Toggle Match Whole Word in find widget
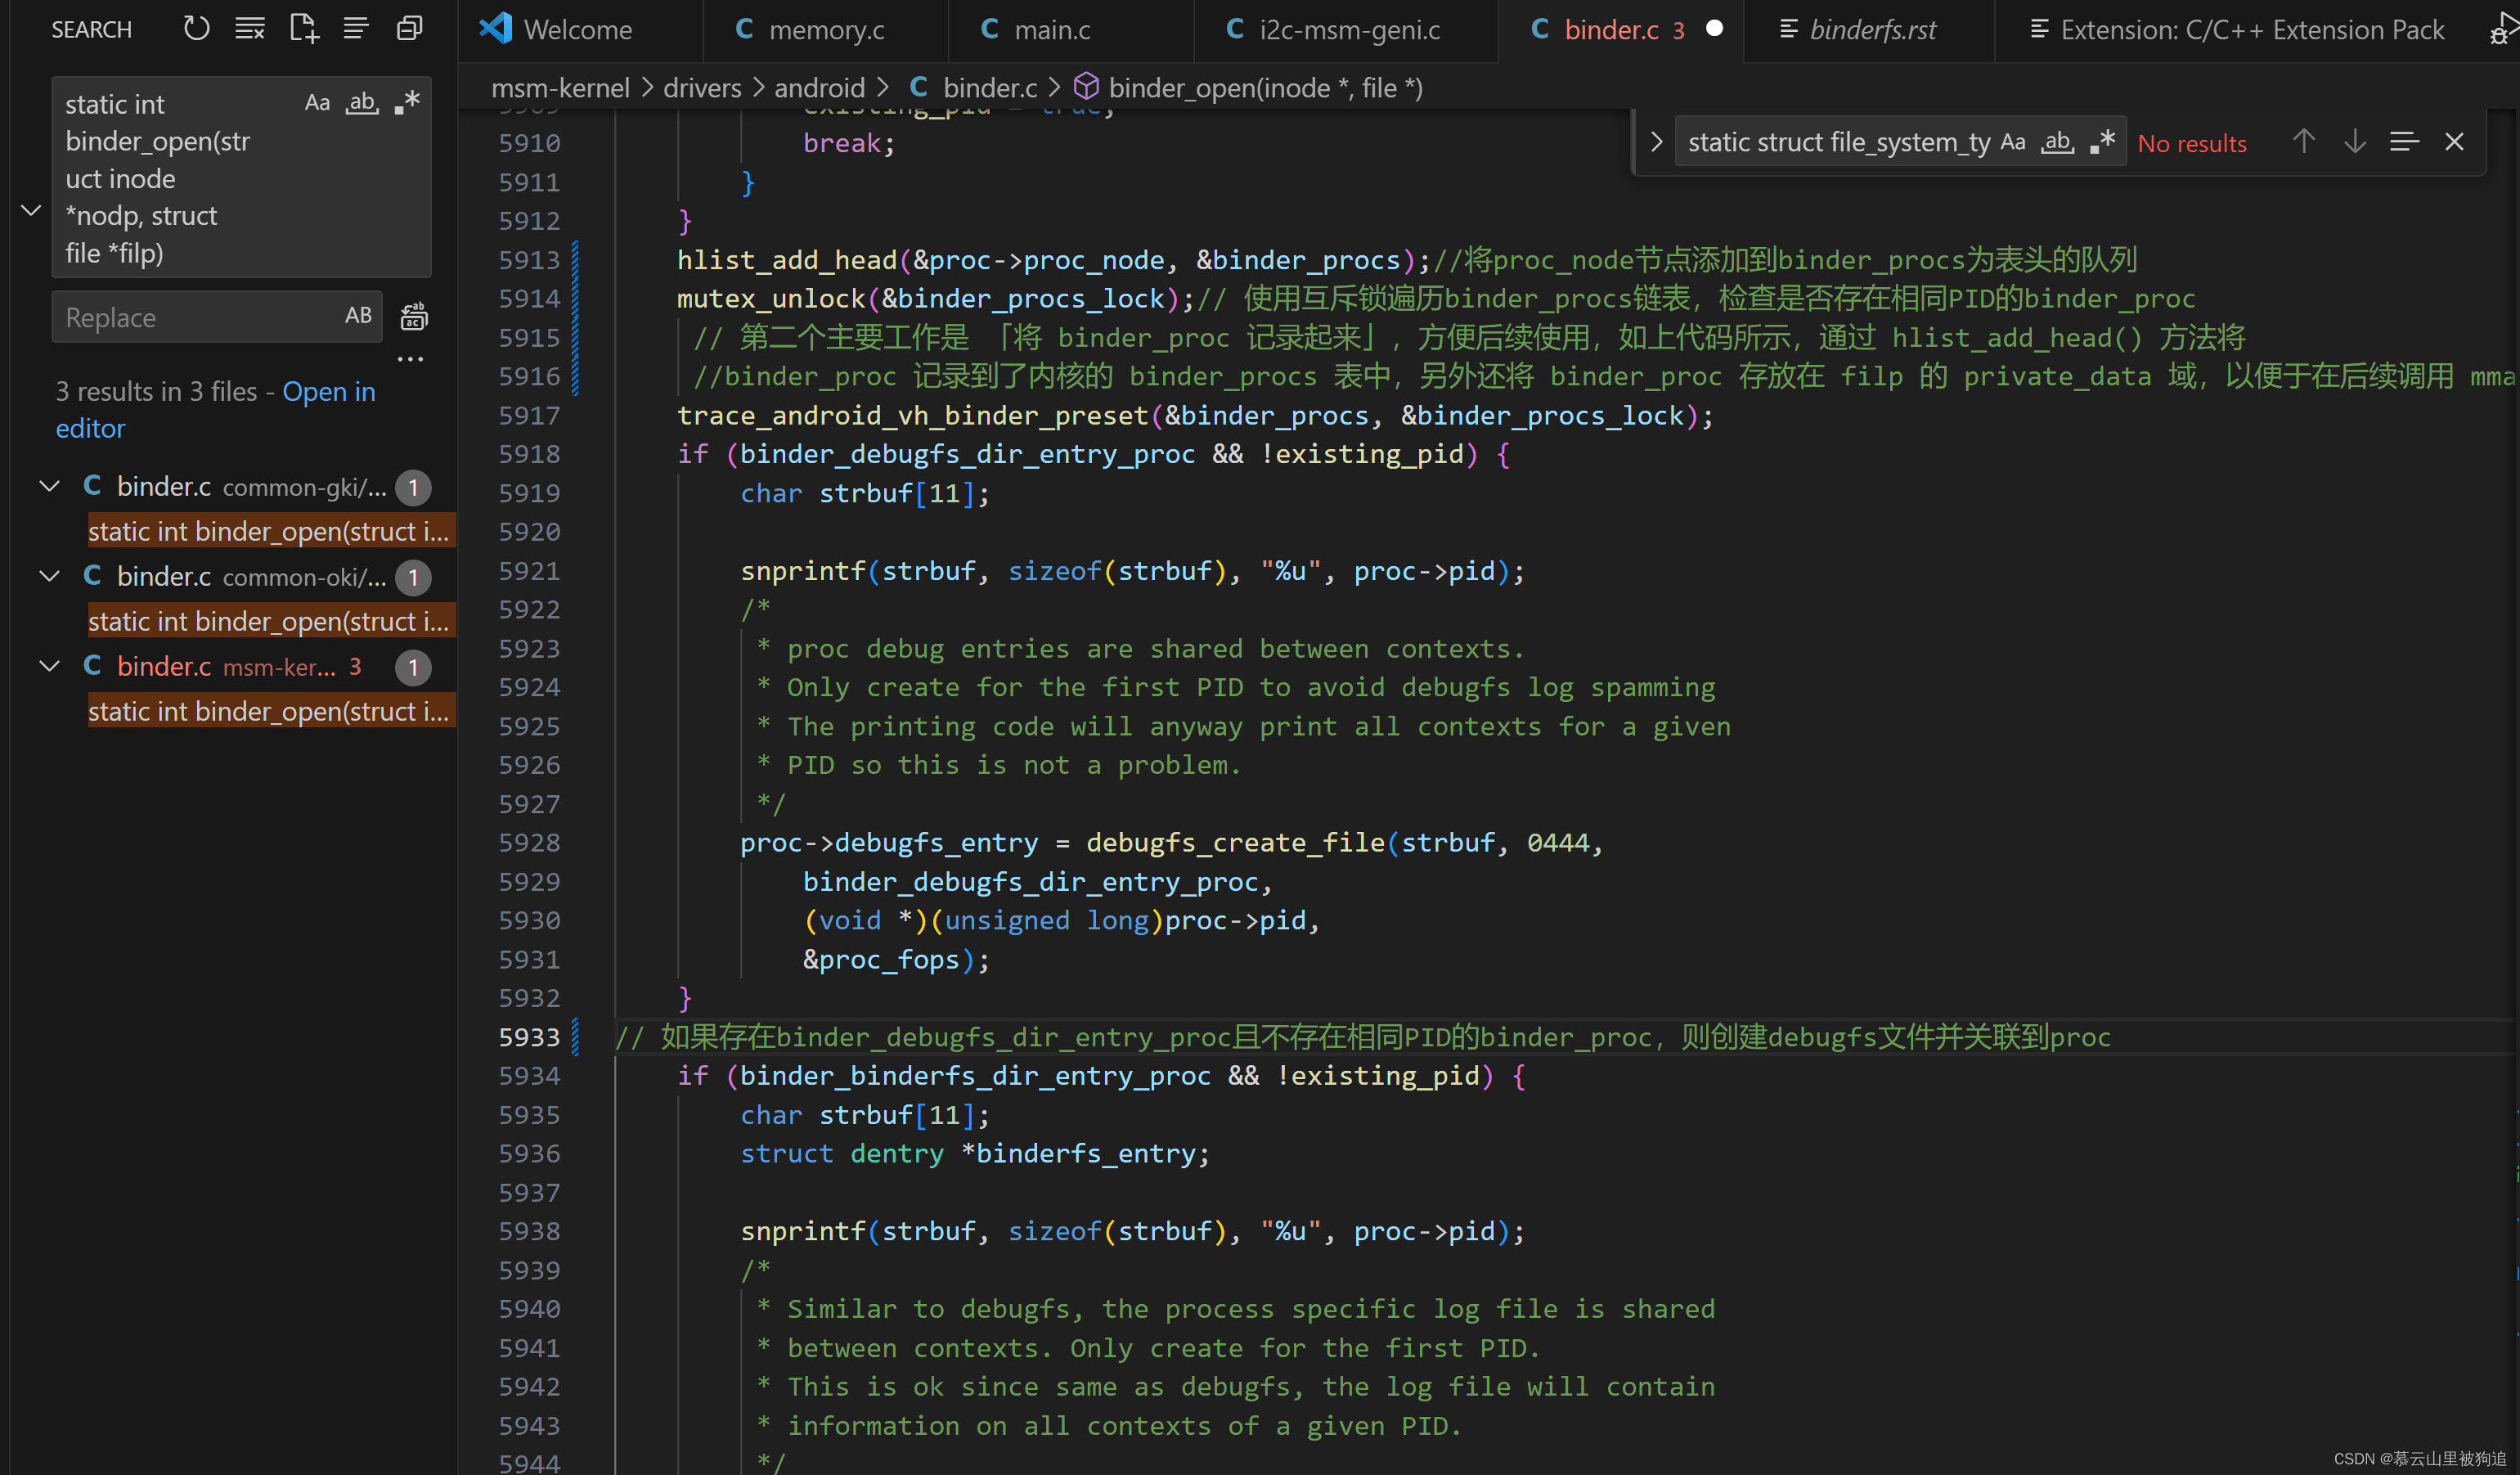Screen dimensions: 2520x1475 [x=2057, y=142]
